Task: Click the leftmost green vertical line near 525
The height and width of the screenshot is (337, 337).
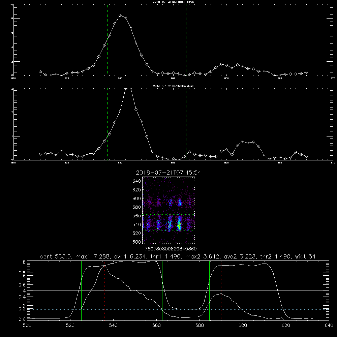Action: point(81,290)
